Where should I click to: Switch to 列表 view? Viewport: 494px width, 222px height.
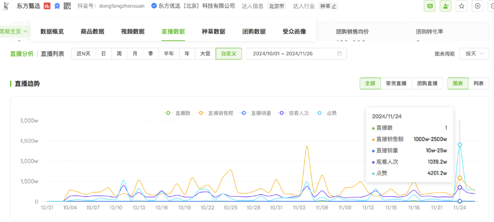click(x=478, y=84)
